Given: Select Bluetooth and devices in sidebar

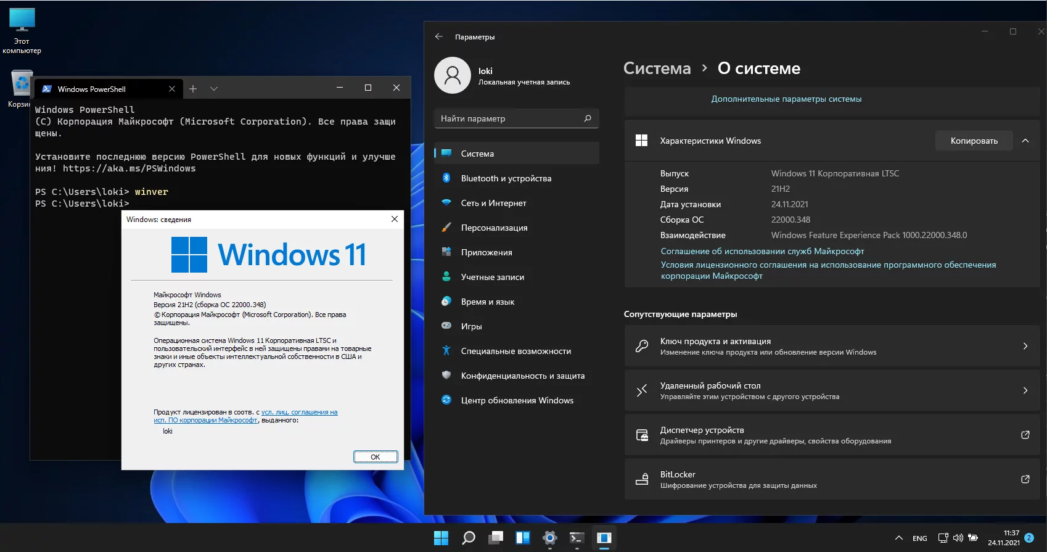Looking at the screenshot, I should click(506, 178).
